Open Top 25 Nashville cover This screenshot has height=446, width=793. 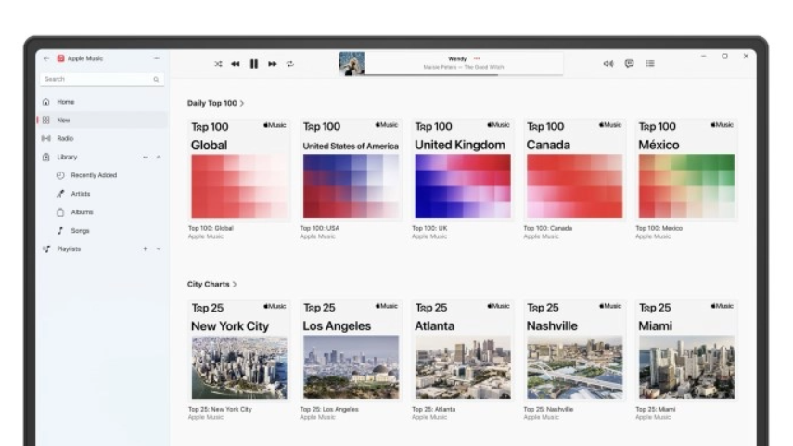[x=574, y=350]
